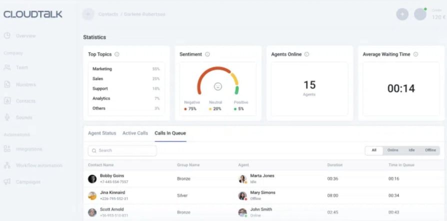Click agent Marta Jones' avatar
Screen dimensions: 447x221
242,179
